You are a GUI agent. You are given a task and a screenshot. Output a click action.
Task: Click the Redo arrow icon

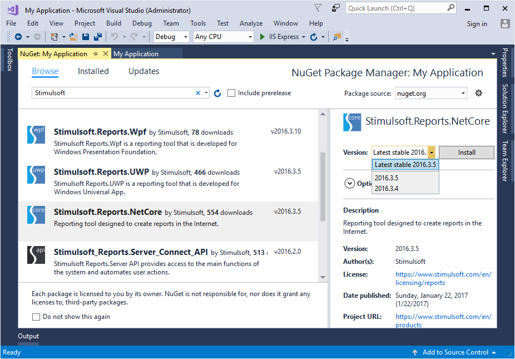point(134,37)
